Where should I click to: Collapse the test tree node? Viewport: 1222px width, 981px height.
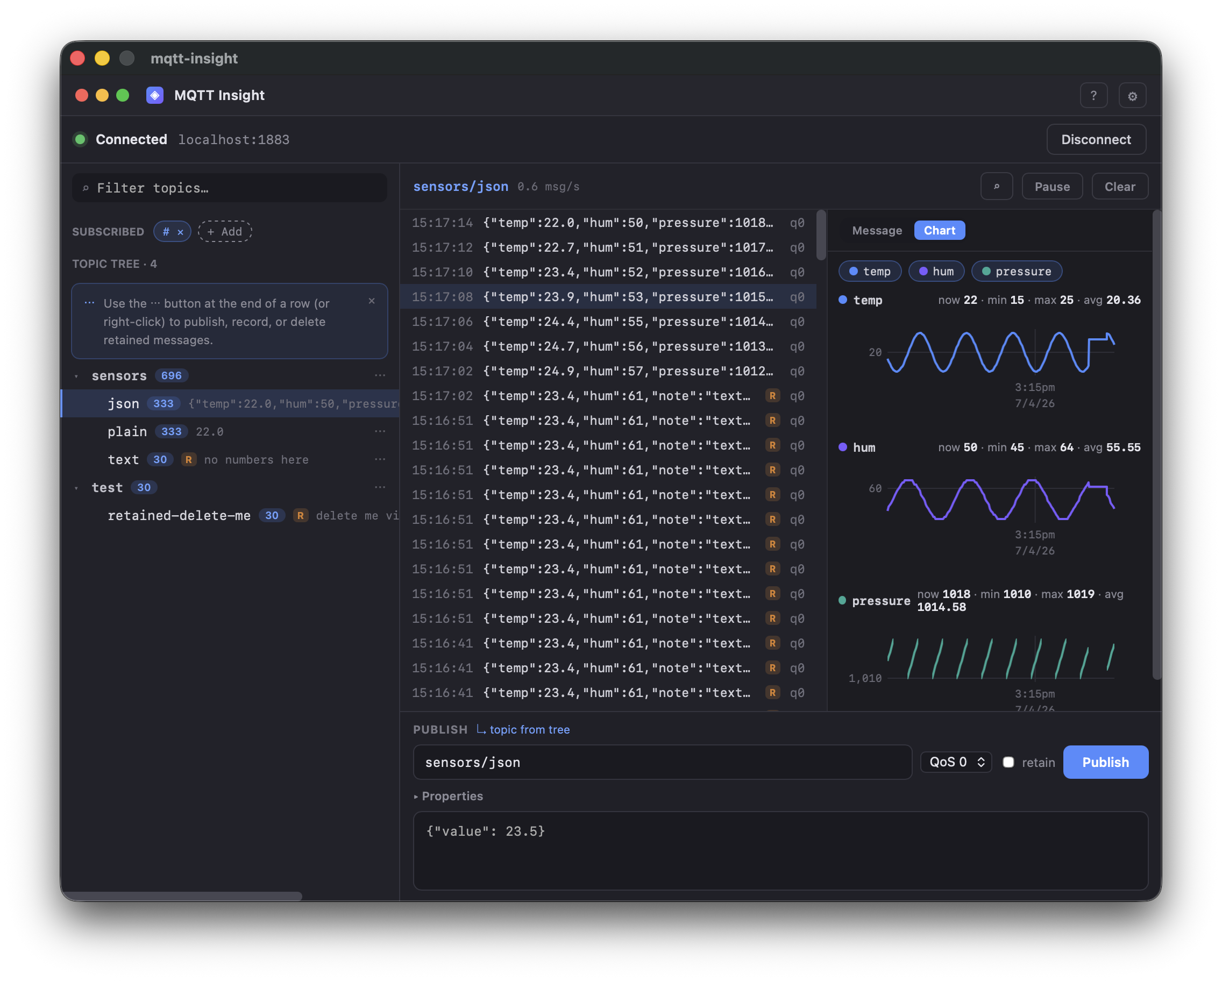tap(76, 487)
